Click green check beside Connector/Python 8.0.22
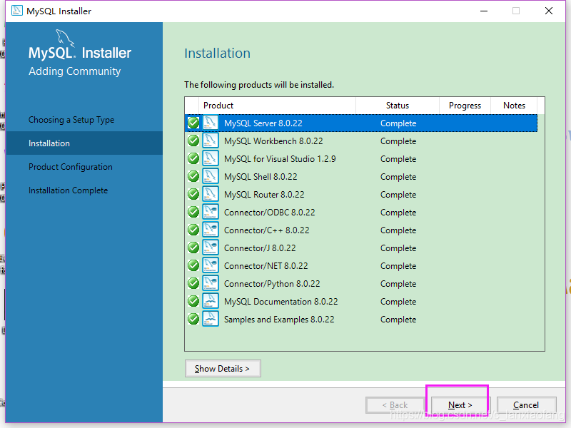The width and height of the screenshot is (571, 428). (x=193, y=283)
